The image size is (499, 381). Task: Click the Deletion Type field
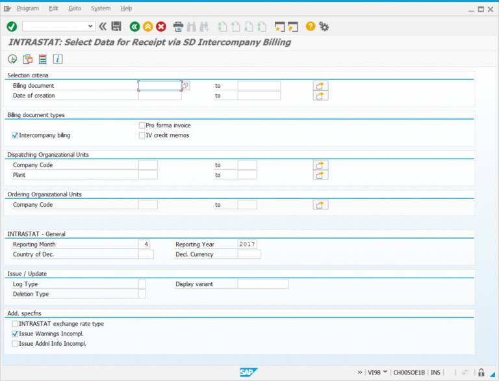142,294
